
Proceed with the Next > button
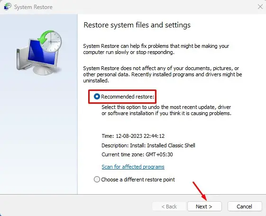[204, 207]
